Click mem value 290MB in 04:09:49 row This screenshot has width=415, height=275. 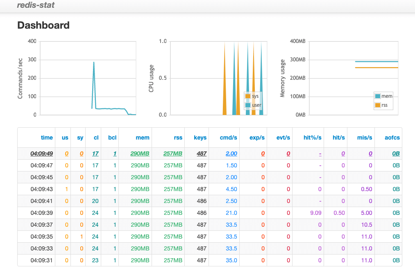(140, 153)
